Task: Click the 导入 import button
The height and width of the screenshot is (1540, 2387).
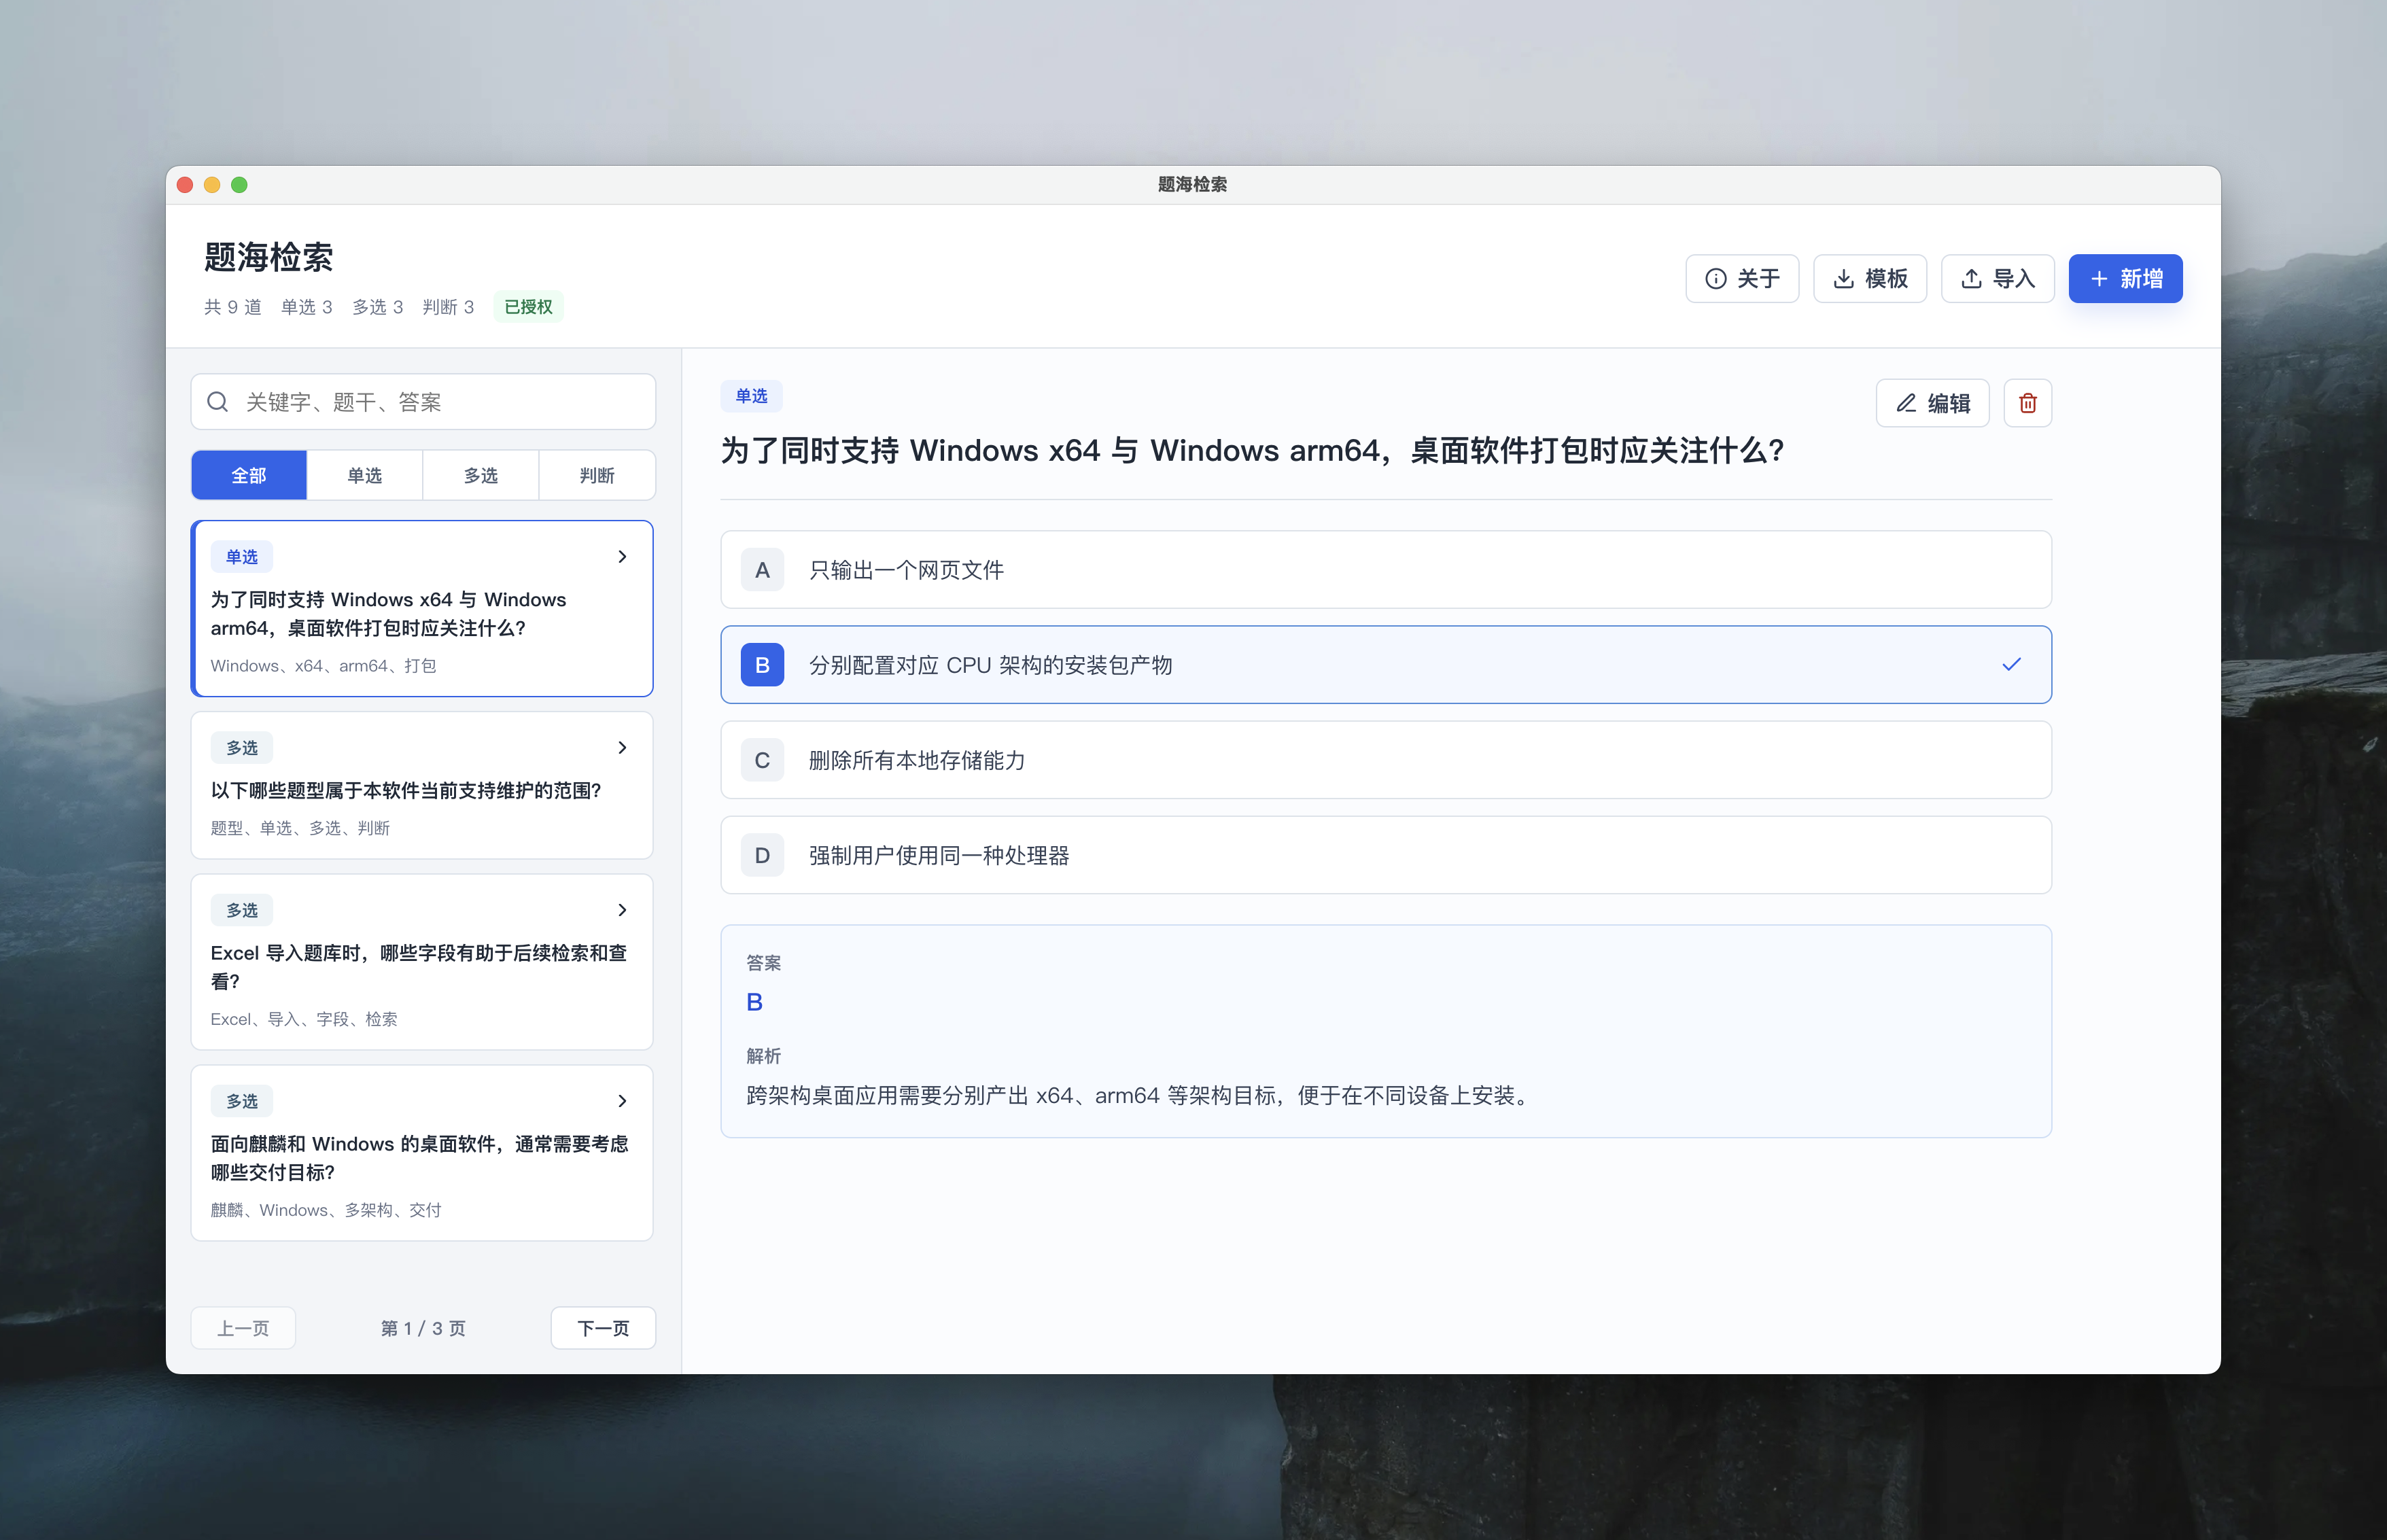Action: pyautogui.click(x=1998, y=278)
